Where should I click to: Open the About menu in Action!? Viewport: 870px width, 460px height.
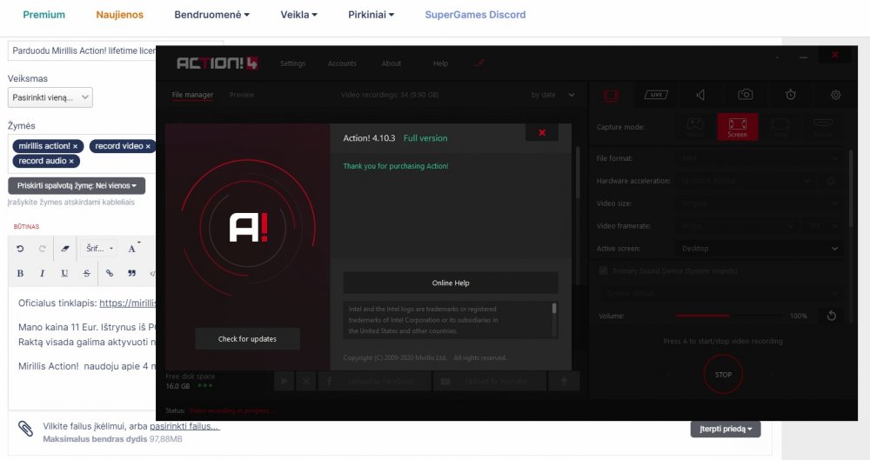391,63
